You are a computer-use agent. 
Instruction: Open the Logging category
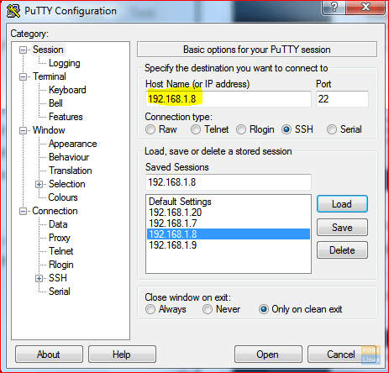click(65, 63)
